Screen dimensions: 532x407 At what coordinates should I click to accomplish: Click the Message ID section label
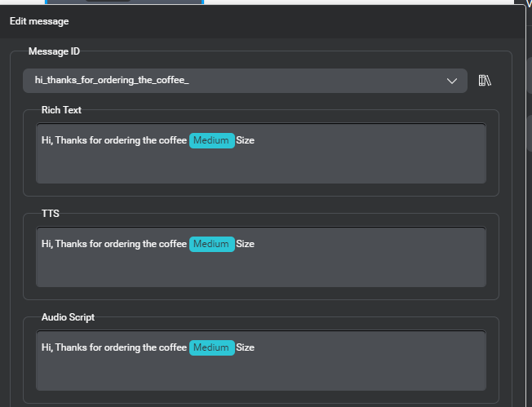click(54, 51)
